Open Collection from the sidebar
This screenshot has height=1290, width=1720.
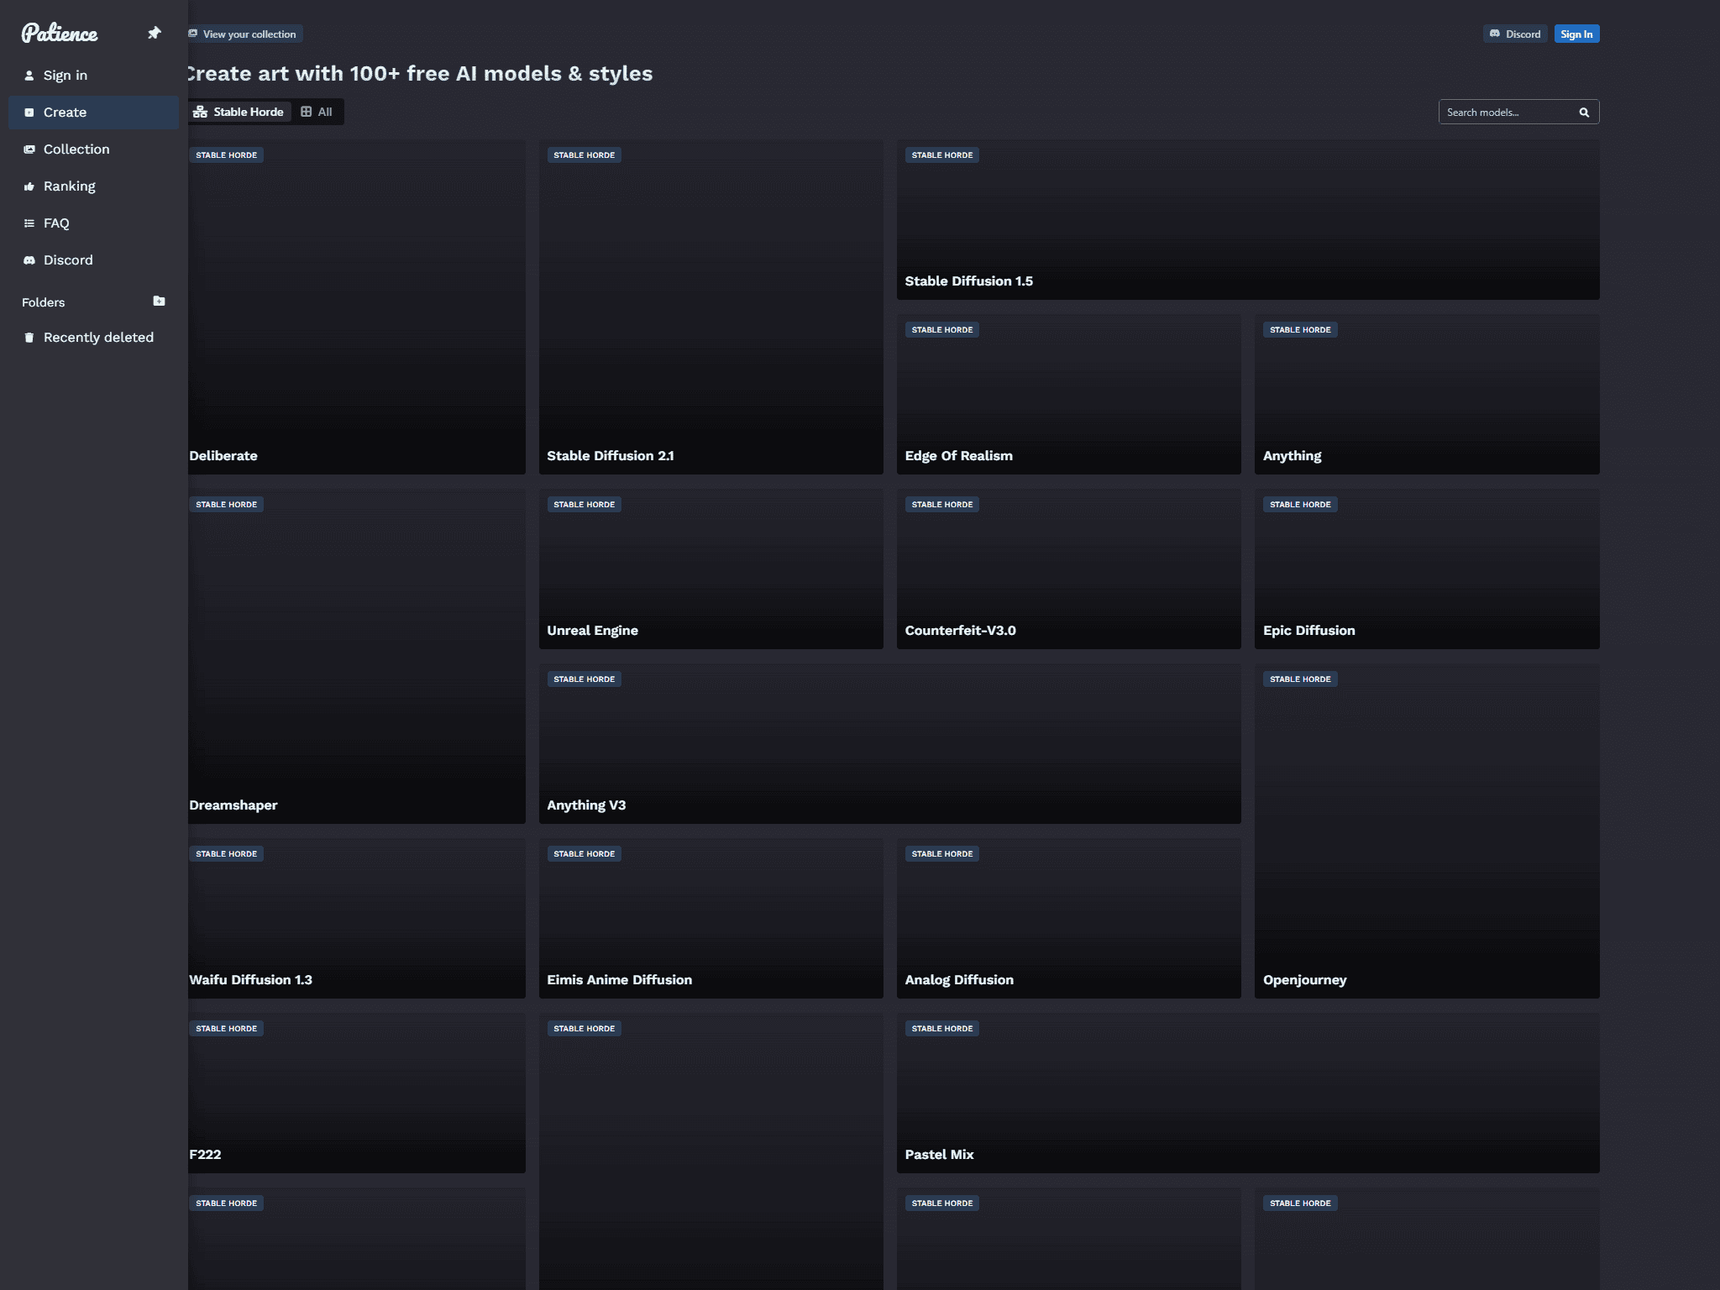93,149
